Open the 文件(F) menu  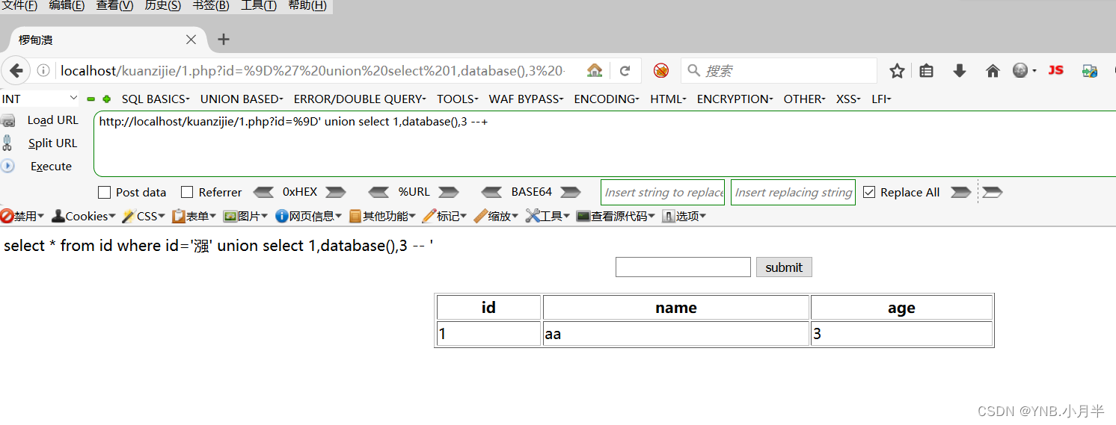pyautogui.click(x=19, y=6)
